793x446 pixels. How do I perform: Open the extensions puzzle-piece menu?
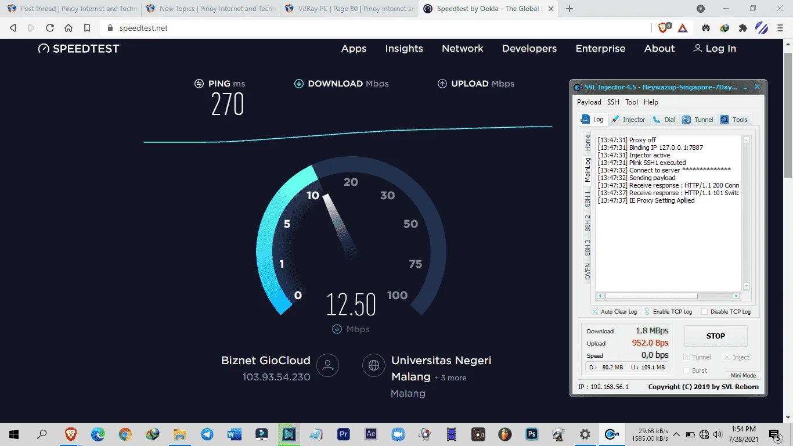(x=743, y=28)
